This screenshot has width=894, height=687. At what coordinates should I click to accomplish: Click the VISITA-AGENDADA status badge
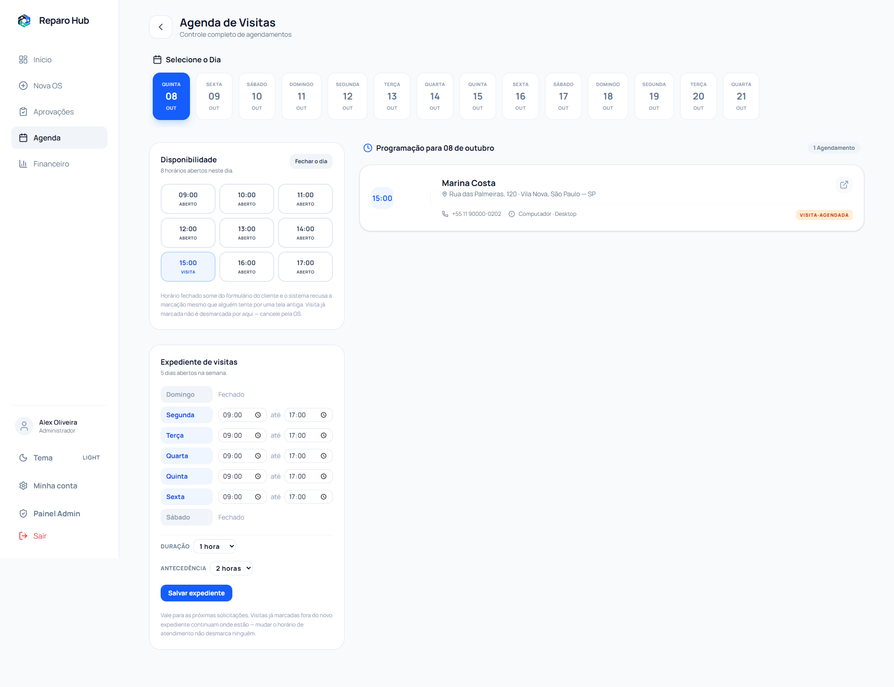point(824,215)
